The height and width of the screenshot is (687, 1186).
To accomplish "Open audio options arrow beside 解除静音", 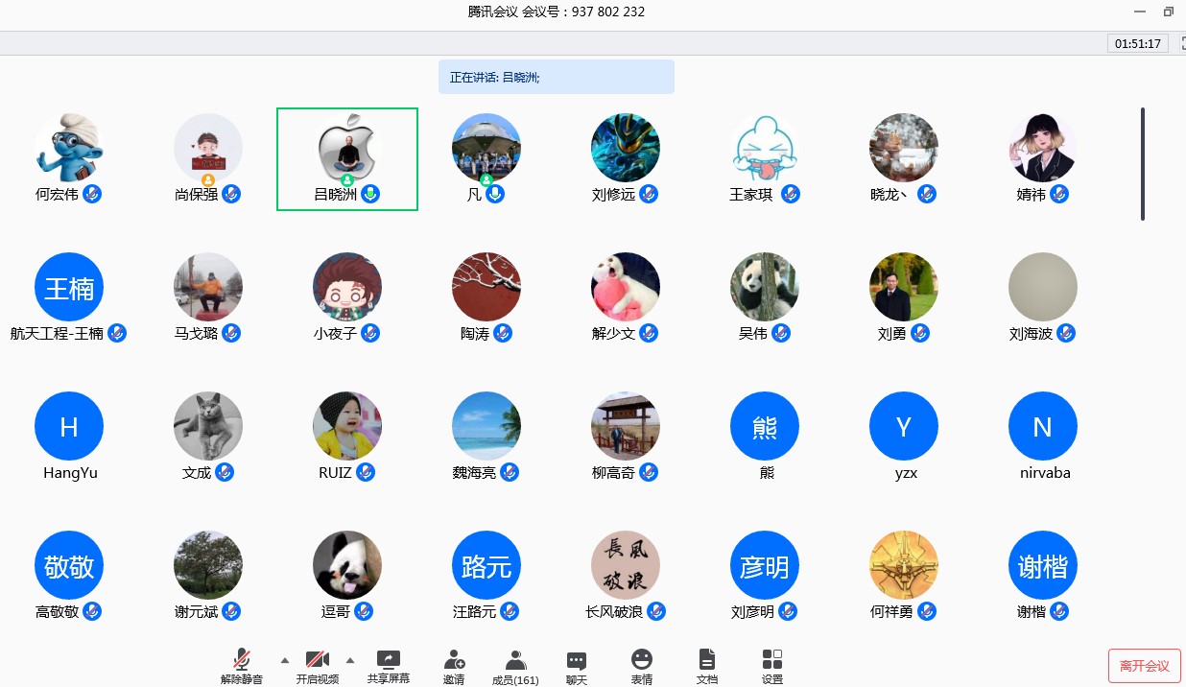I will (x=284, y=660).
